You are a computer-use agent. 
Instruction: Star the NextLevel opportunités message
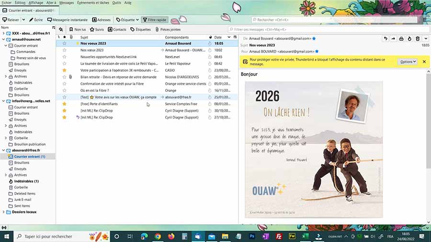tap(65, 56)
